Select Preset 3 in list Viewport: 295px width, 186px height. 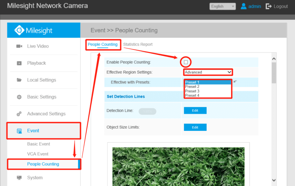(x=208, y=91)
